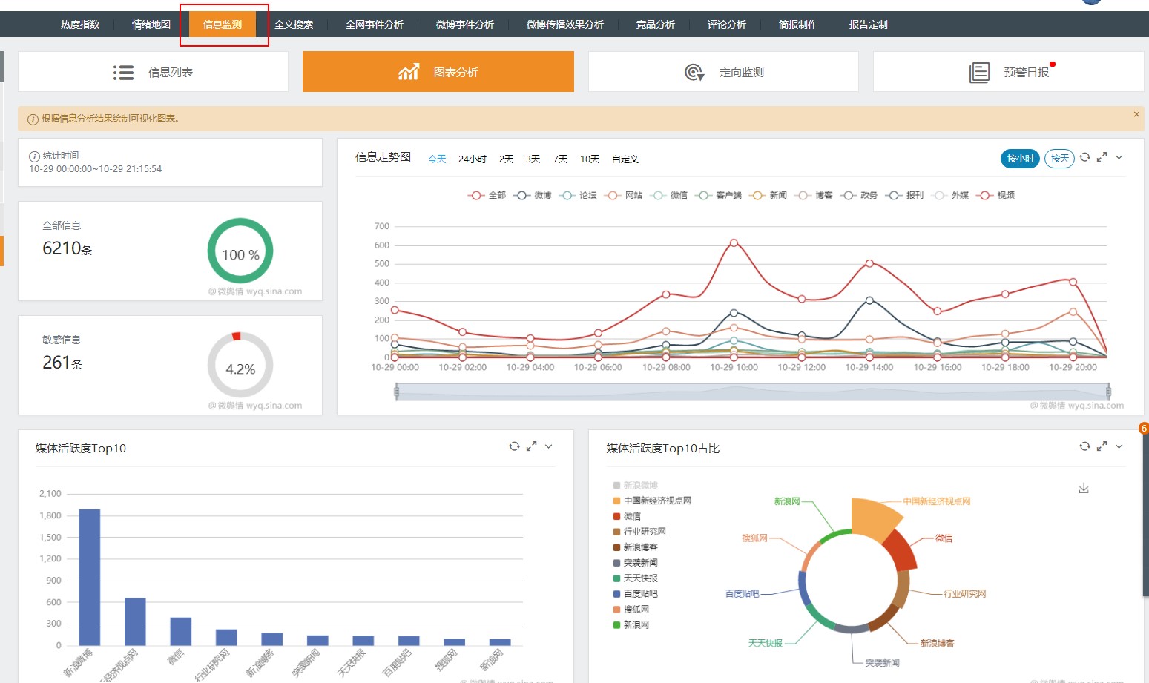Select the 7天 time range
Viewport: 1149px width, 683px height.
pos(560,159)
